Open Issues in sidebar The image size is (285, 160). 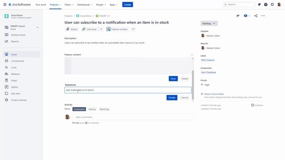point(21,54)
